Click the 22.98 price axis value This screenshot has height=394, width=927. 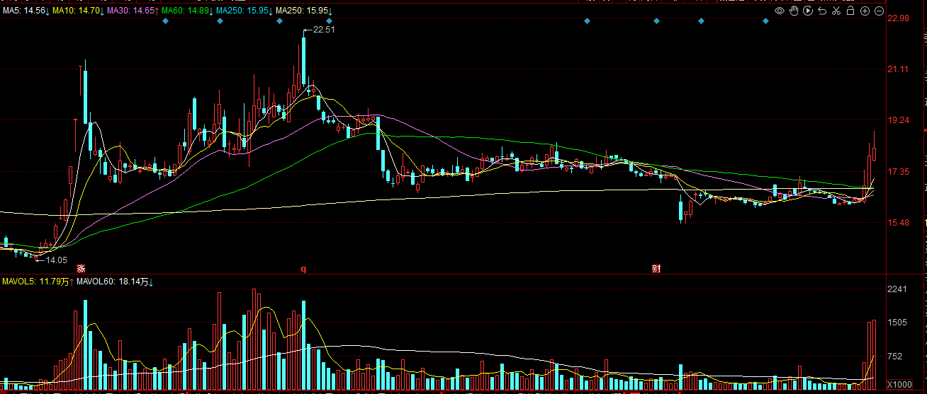(x=899, y=18)
